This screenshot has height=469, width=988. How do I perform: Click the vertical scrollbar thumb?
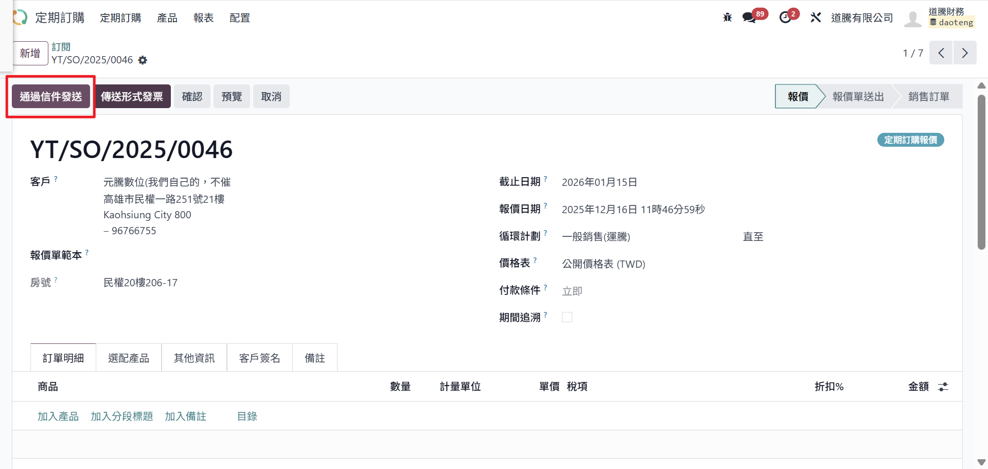click(x=981, y=172)
